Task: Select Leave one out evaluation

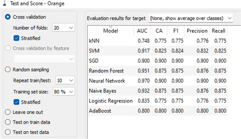Action: coord(8,112)
